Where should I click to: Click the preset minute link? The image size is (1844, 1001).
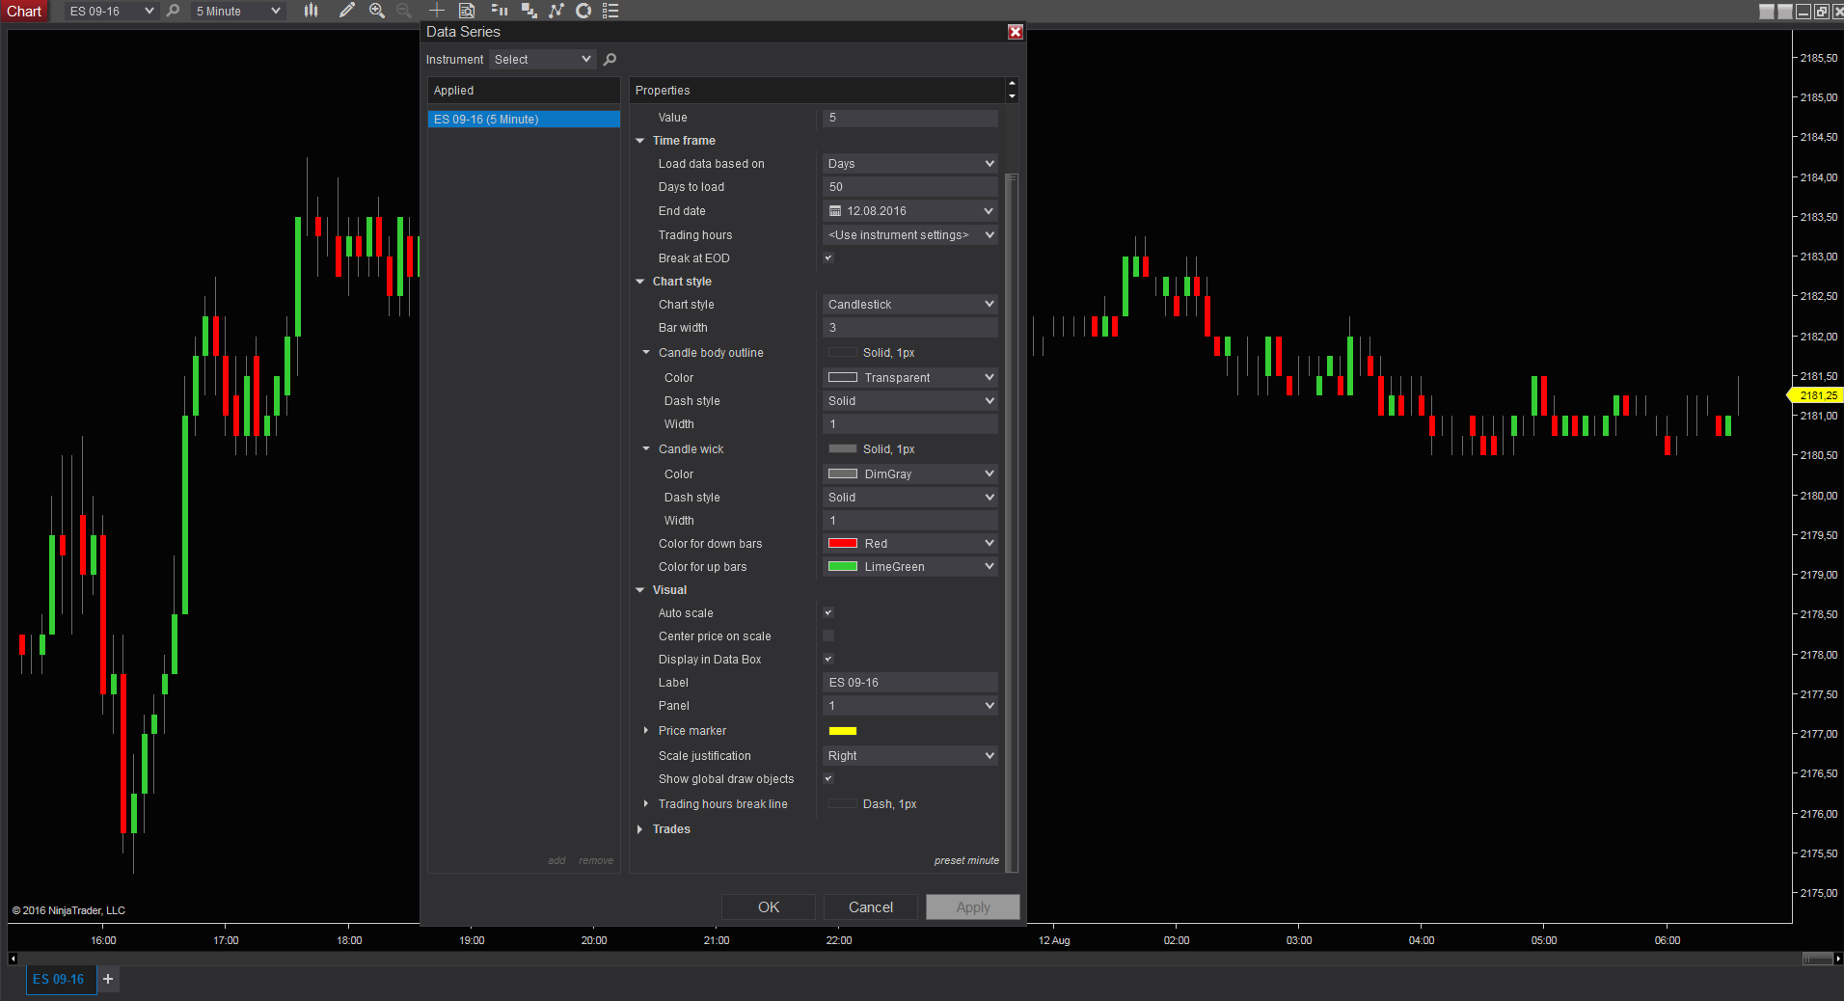(966, 860)
